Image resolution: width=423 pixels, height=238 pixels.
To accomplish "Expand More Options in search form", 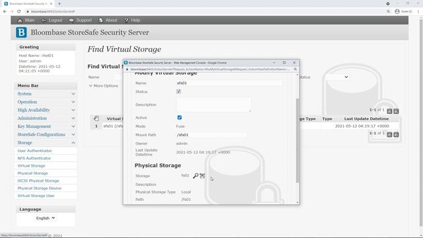I will point(104,86).
